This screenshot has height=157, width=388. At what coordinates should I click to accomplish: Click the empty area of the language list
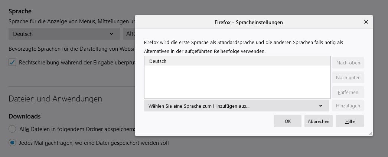tap(237, 83)
